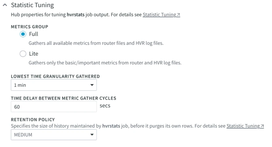Click the "Lite" option label text

33,54
